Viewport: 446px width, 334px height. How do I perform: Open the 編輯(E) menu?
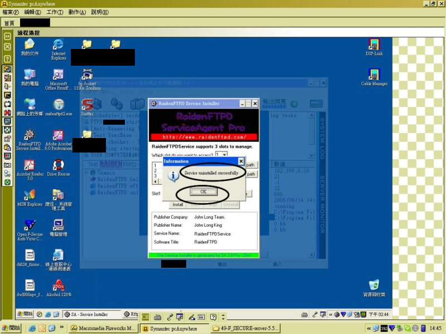[x=33, y=12]
